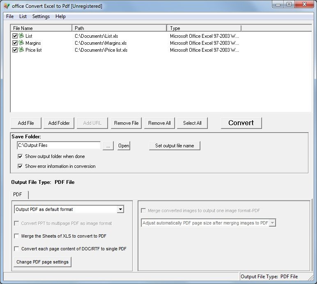
Task: Click Convert PPT to multipage PDF checkbox
Action: 16,223
